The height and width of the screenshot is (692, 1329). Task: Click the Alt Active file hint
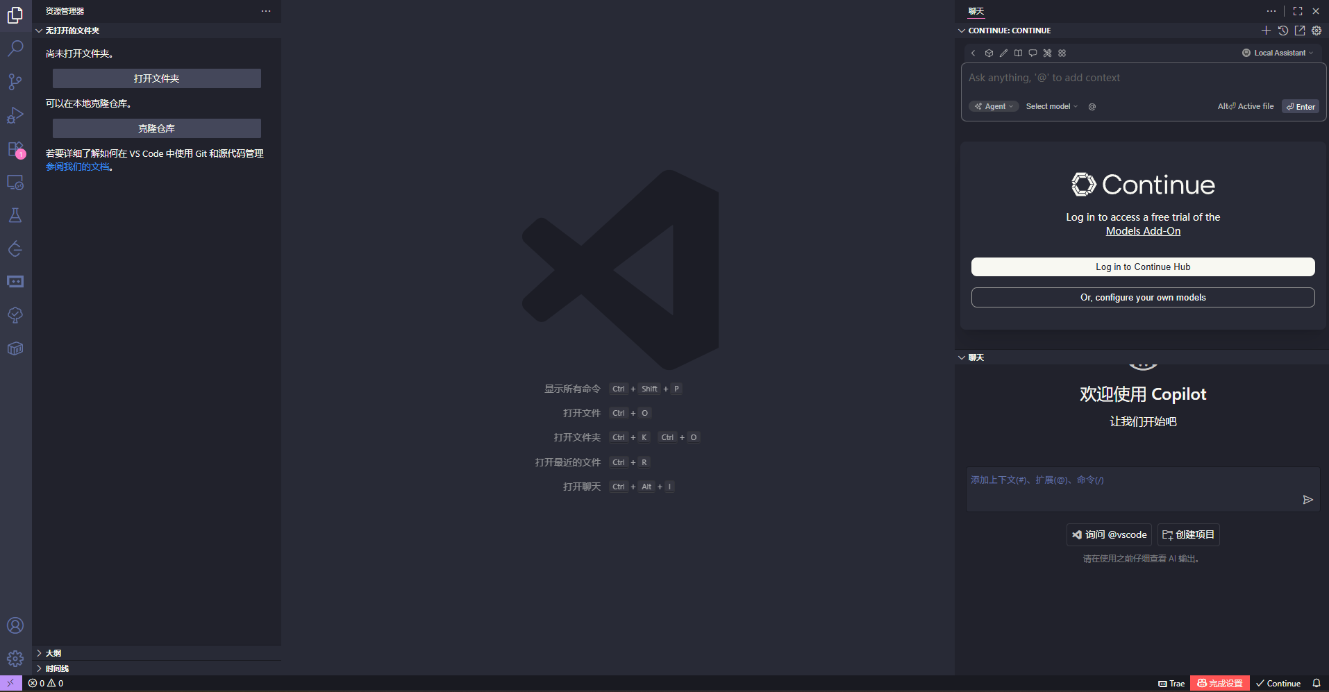1246,106
